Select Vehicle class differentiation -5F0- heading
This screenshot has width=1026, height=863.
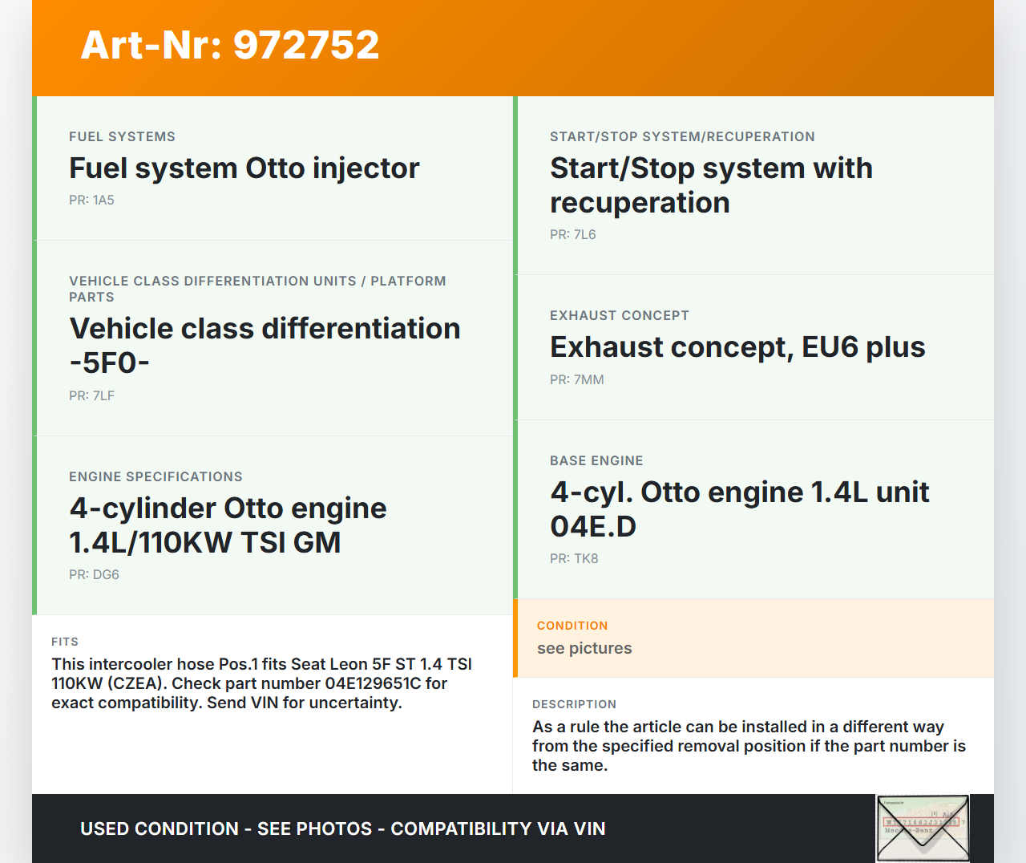pos(265,346)
